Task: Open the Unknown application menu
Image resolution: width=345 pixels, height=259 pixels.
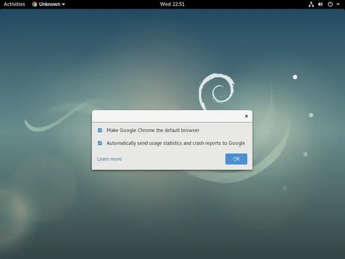Action: (49, 4)
